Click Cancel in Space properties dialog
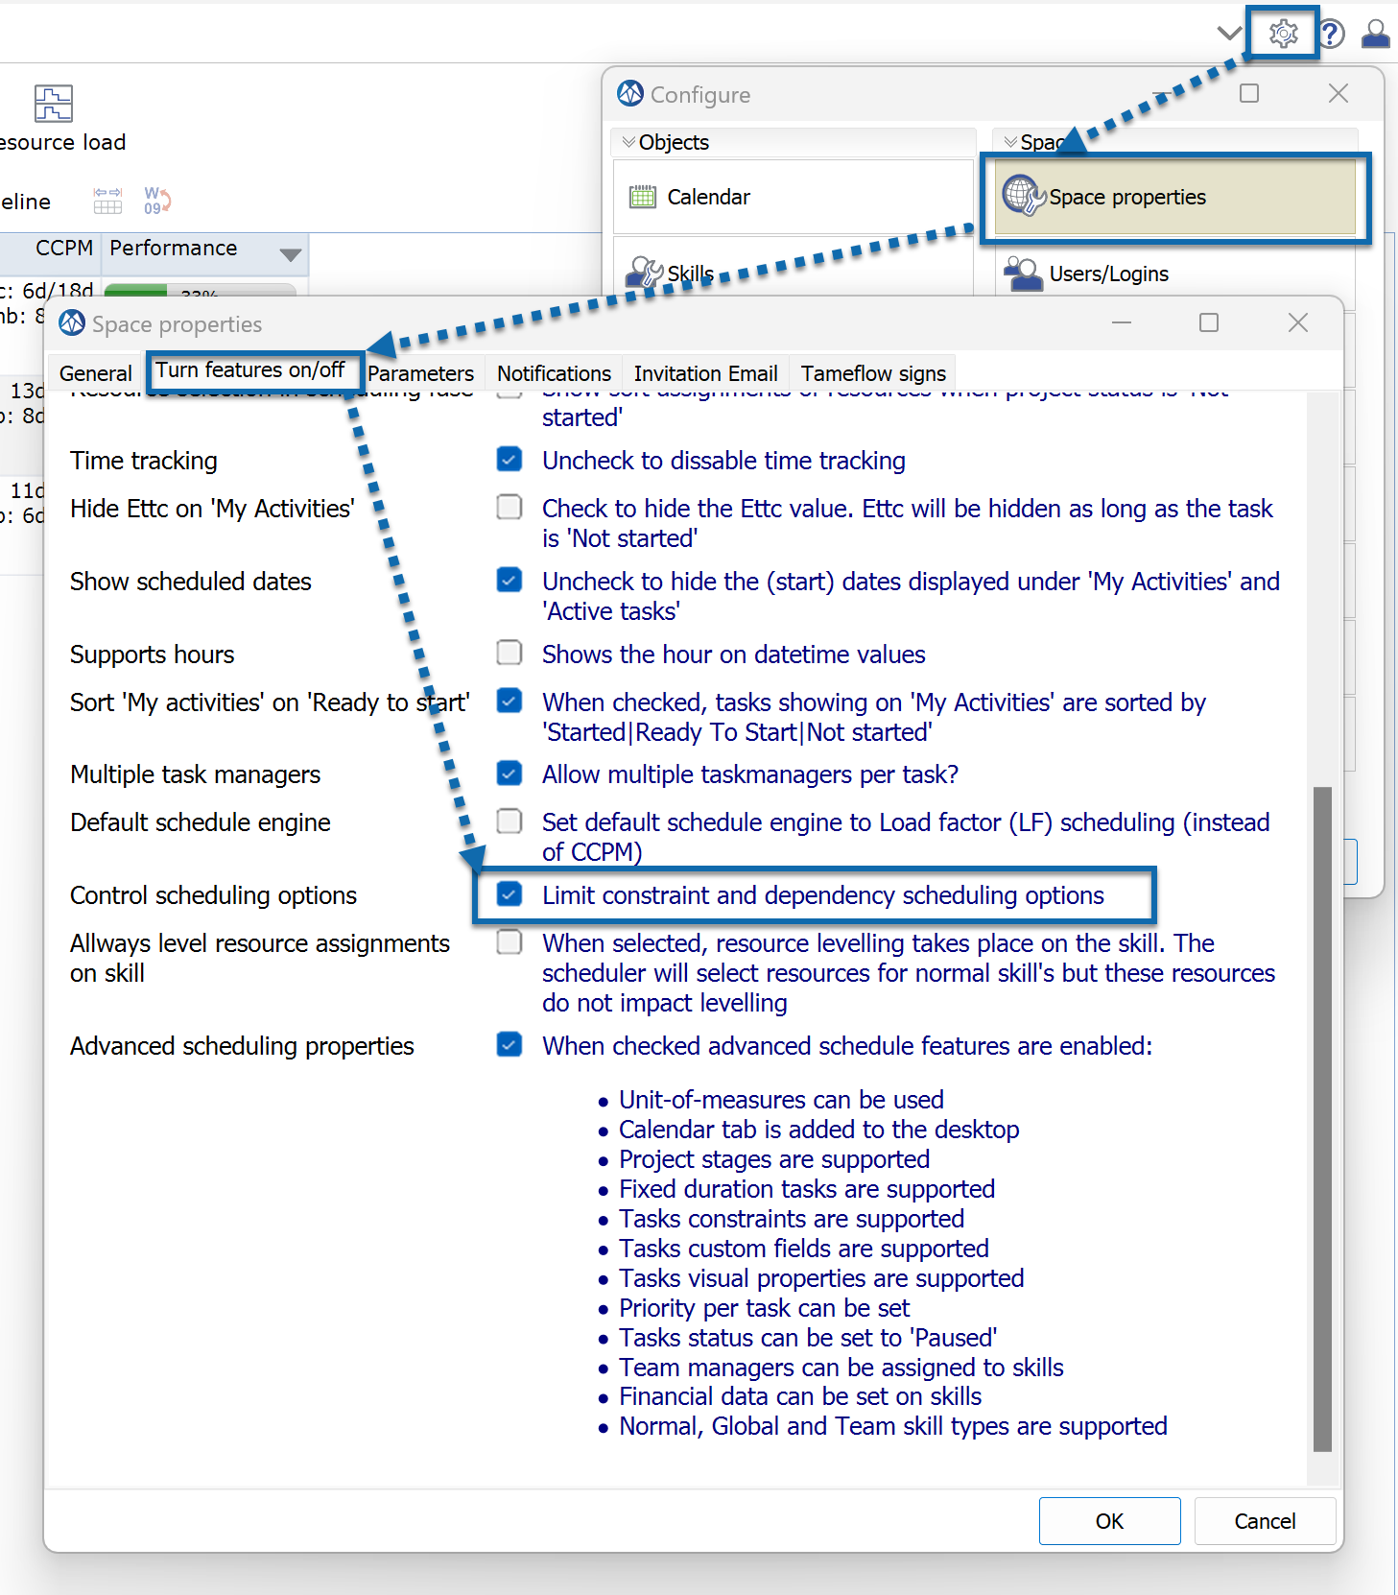The height and width of the screenshot is (1595, 1398). pos(1265,1521)
